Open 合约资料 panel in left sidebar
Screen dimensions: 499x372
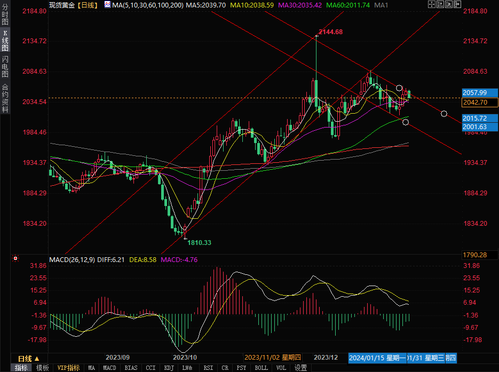point(5,98)
